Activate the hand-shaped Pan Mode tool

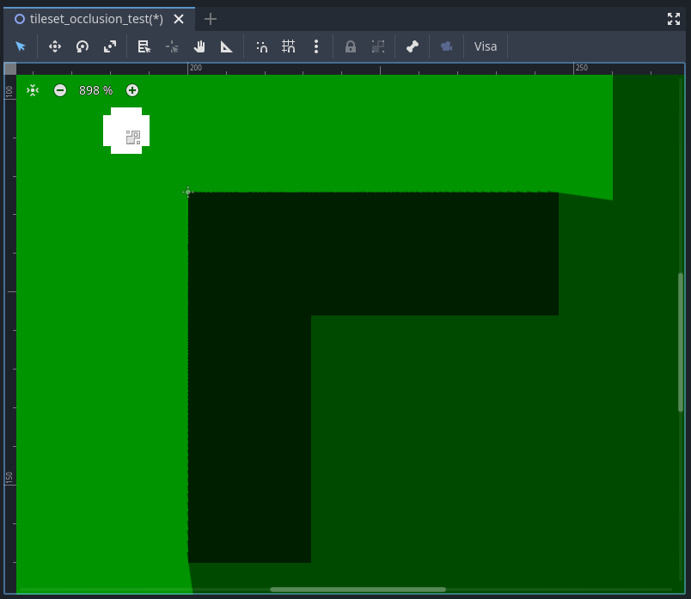coord(199,46)
